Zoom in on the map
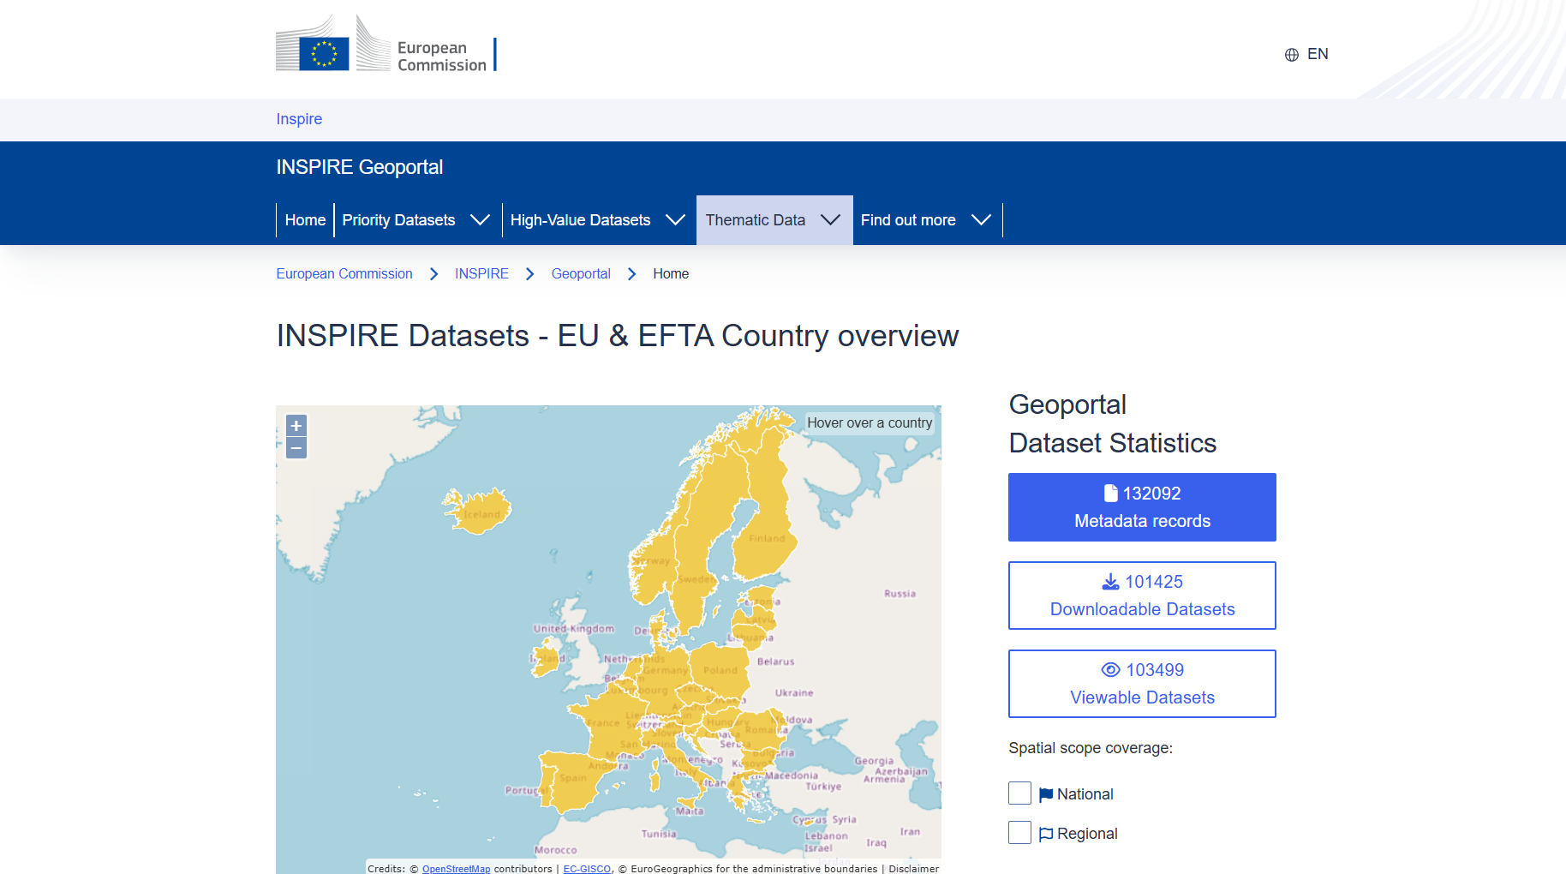 coord(296,426)
